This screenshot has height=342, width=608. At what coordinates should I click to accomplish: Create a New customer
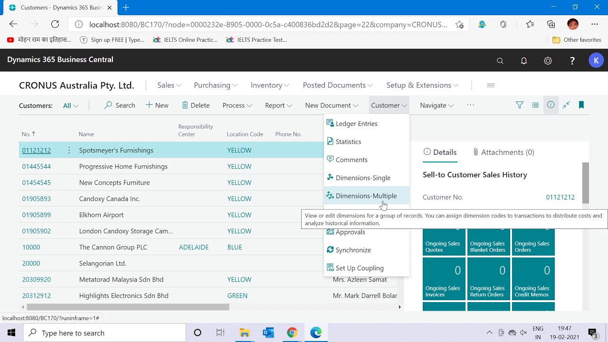click(x=157, y=105)
